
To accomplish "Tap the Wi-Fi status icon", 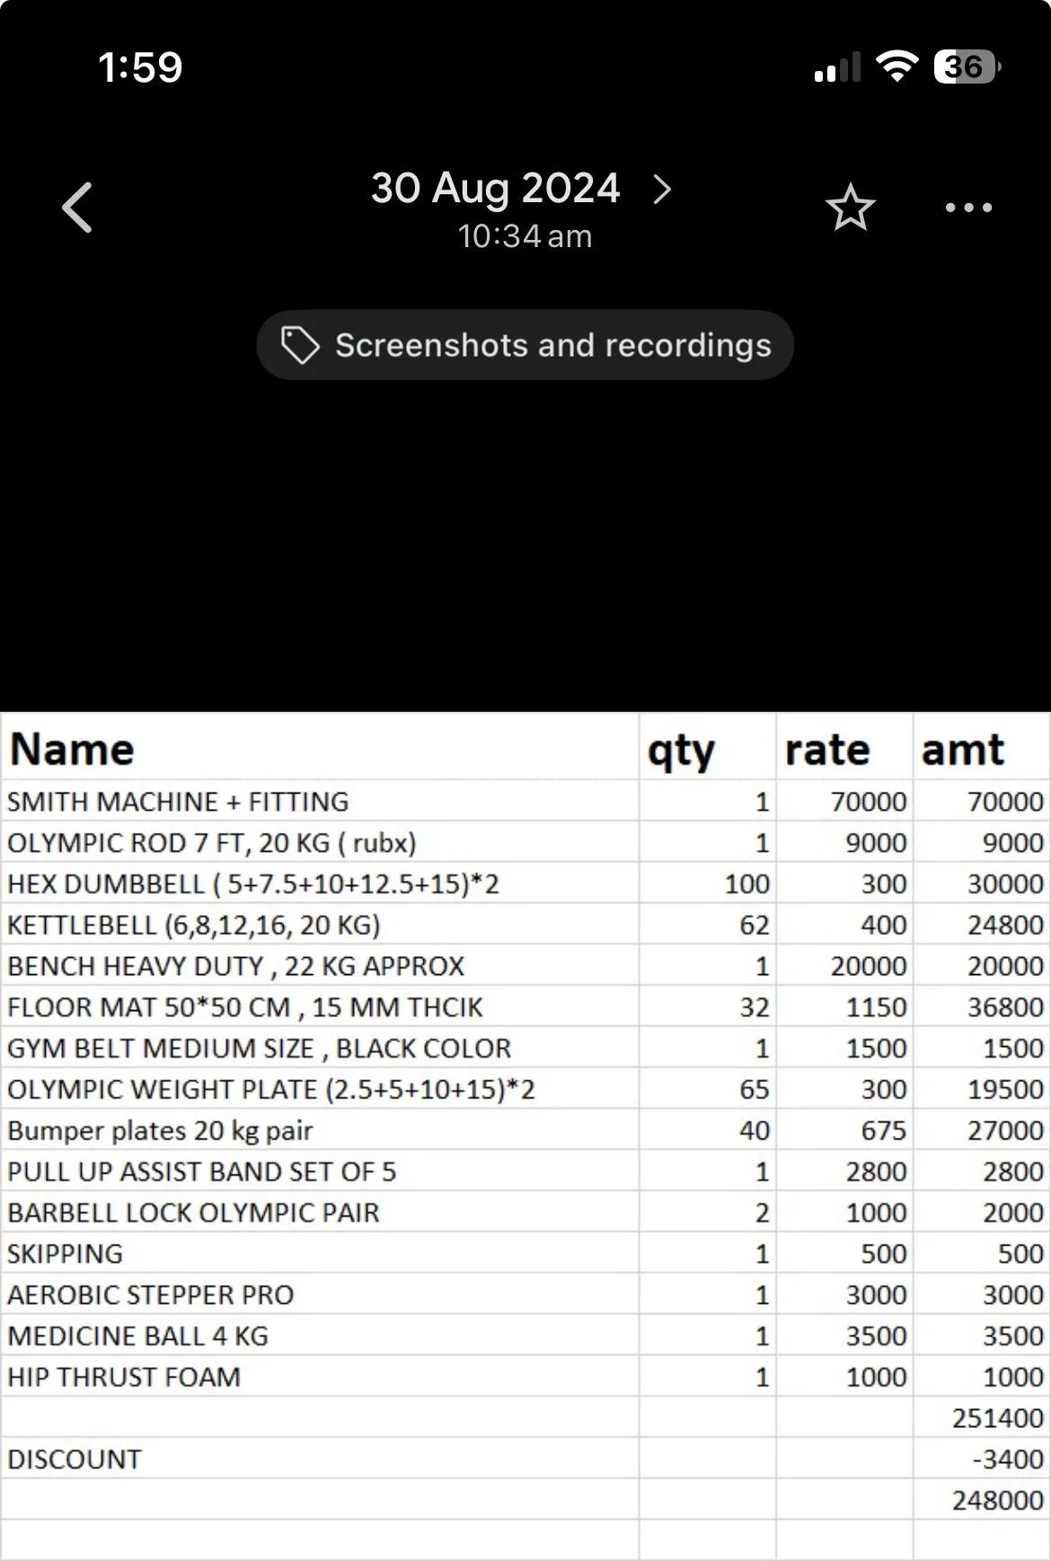I will (896, 67).
